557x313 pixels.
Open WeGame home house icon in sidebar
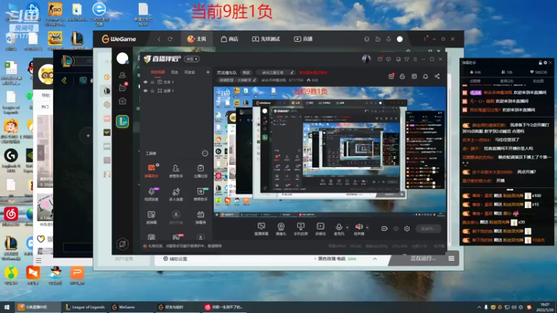click(x=123, y=101)
